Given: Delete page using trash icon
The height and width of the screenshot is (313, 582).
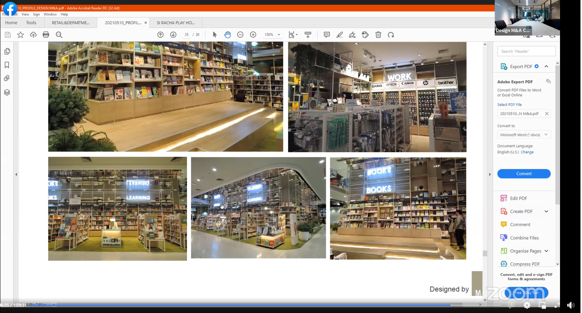Looking at the screenshot, I should [378, 35].
